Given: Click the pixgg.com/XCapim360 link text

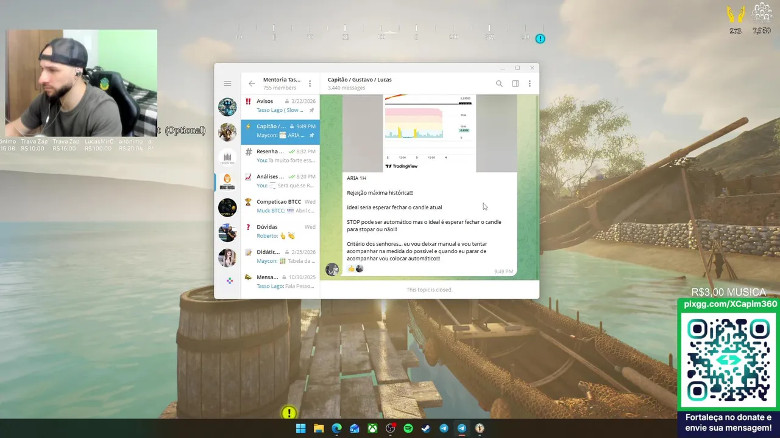Looking at the screenshot, I should (x=731, y=304).
